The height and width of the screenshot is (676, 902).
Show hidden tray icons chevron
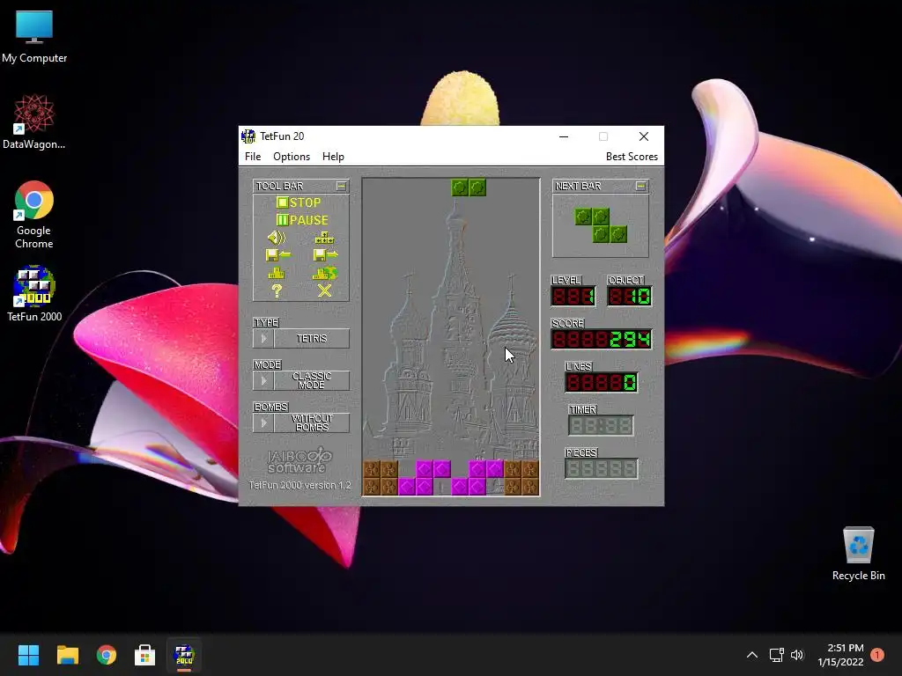pyautogui.click(x=752, y=655)
